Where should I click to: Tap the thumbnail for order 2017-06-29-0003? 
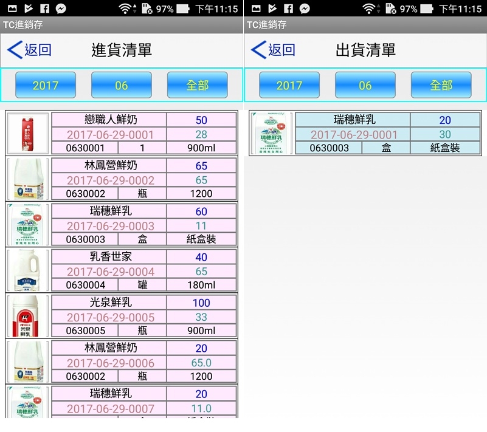tap(28, 225)
